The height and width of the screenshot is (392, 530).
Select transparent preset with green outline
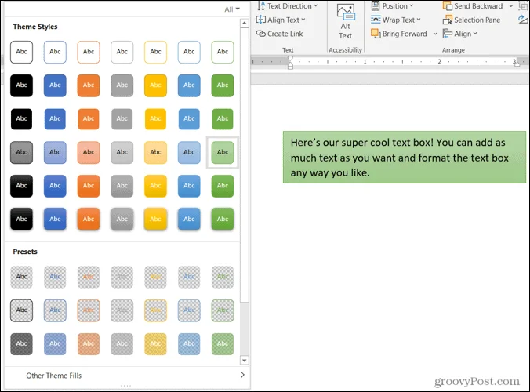click(223, 310)
